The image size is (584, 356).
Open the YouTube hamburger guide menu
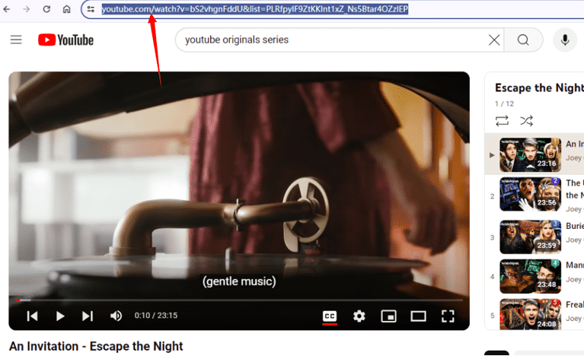pos(16,40)
